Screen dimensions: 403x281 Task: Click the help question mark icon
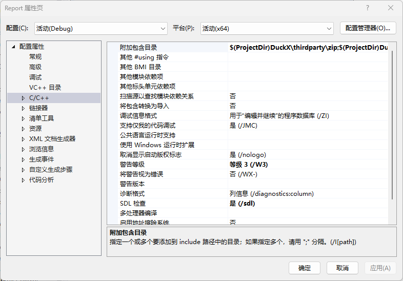(368, 8)
